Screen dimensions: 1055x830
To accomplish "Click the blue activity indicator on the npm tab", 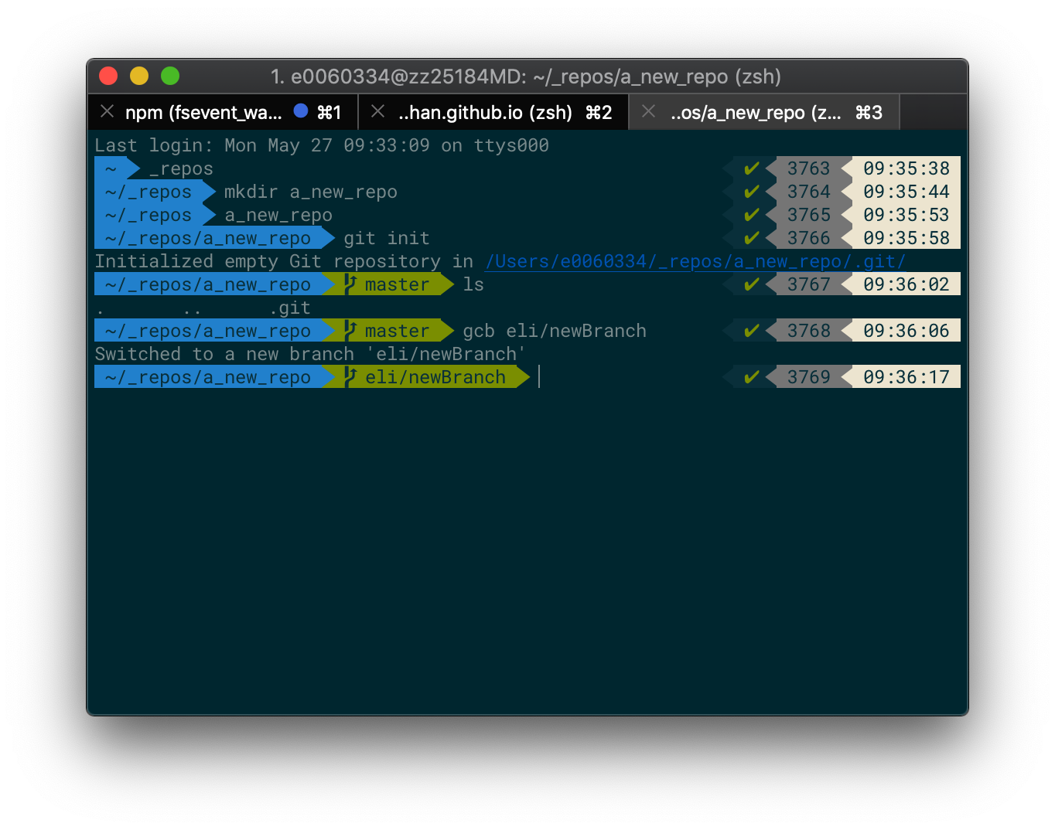I will 300,111.
